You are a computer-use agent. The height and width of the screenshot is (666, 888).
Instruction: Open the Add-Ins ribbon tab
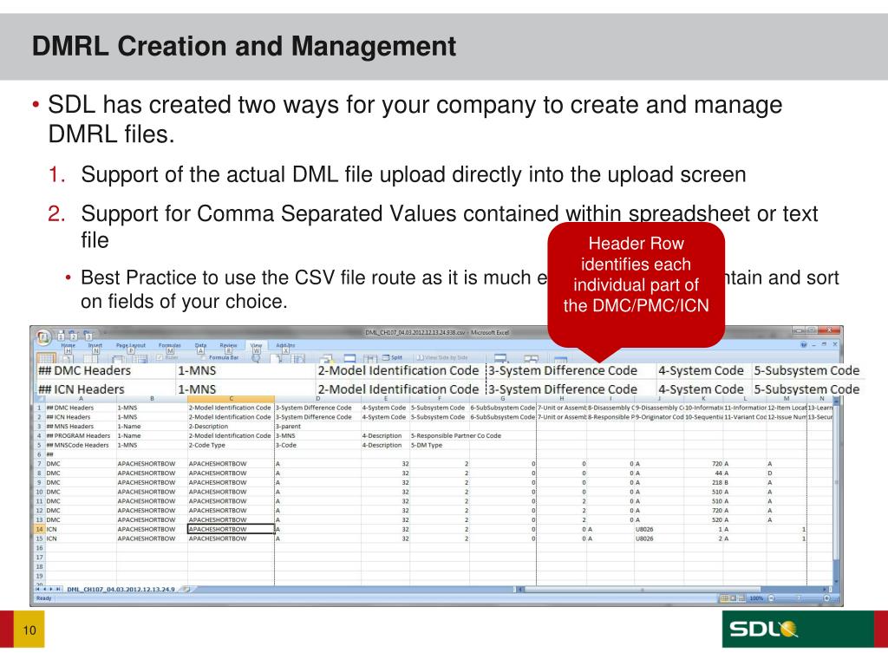285,345
